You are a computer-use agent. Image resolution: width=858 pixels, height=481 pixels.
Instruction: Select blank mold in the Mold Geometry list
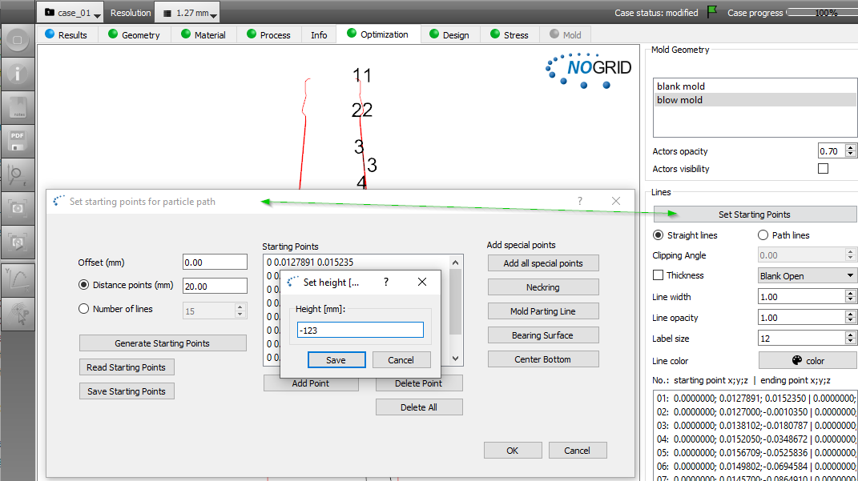pos(682,86)
